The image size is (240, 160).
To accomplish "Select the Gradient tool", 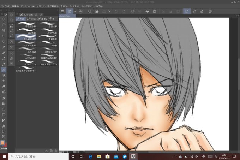I will pos(4,103).
